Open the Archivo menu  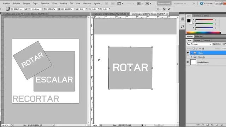click(7, 4)
